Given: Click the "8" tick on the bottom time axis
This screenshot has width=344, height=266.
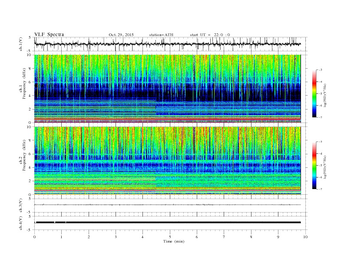Looking at the screenshot, I should click(x=251, y=237).
